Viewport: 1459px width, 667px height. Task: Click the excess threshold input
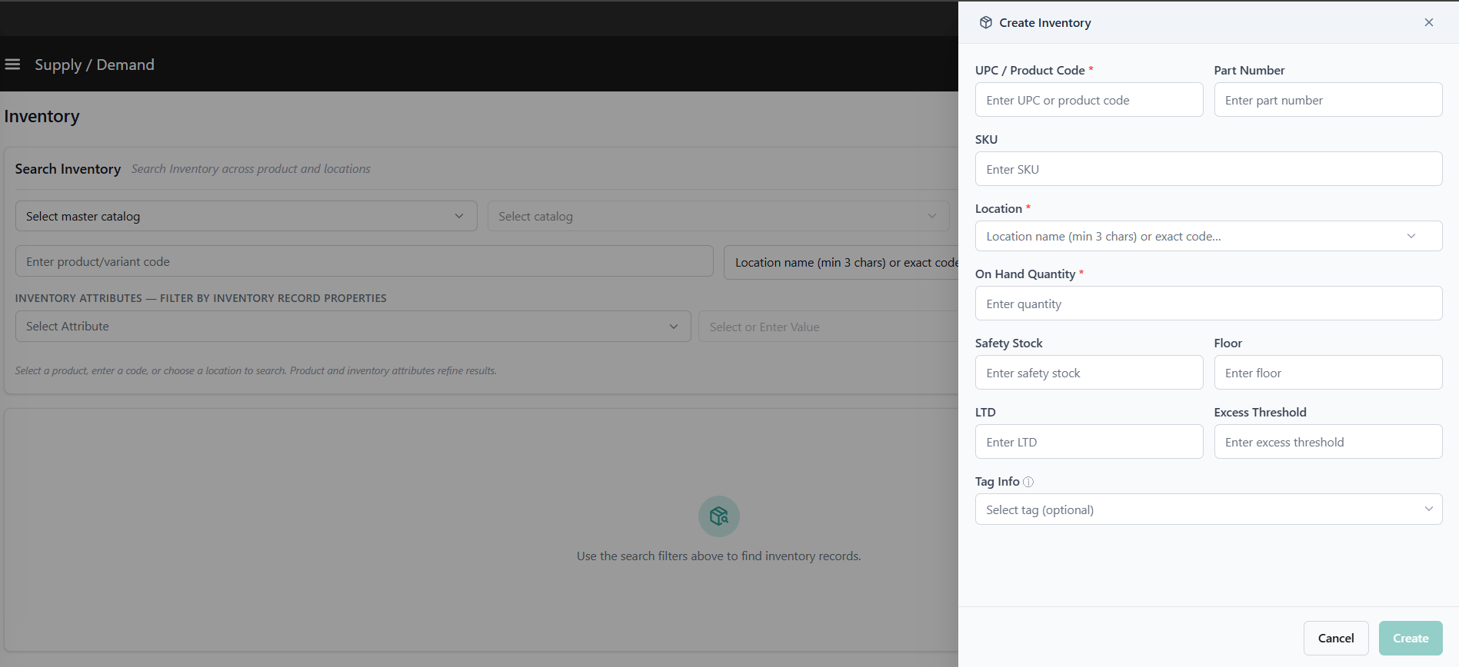click(x=1328, y=442)
